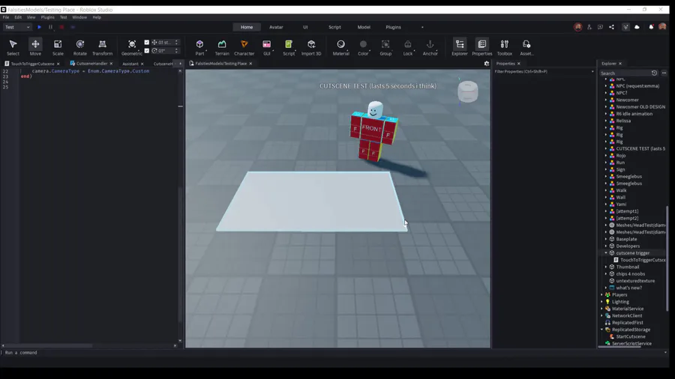This screenshot has width=675, height=379.
Task: Toggle Anchor on the selection
Action: (x=430, y=47)
